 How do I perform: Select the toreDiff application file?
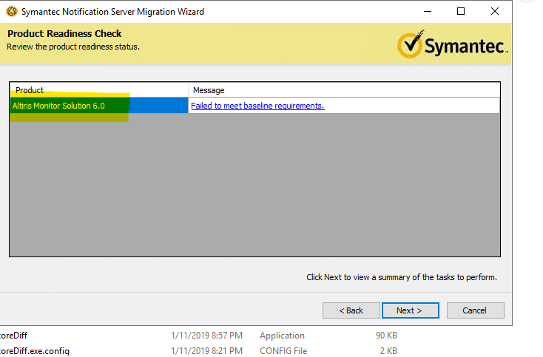(14, 336)
